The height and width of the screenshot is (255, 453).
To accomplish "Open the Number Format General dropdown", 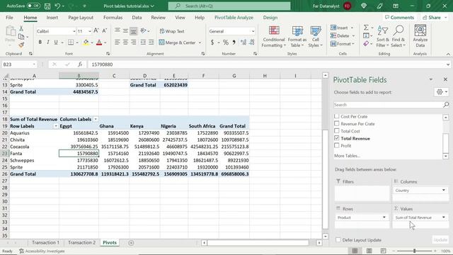I will (x=253, y=31).
